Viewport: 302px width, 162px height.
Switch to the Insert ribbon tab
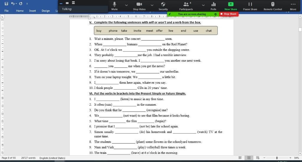click(32, 11)
